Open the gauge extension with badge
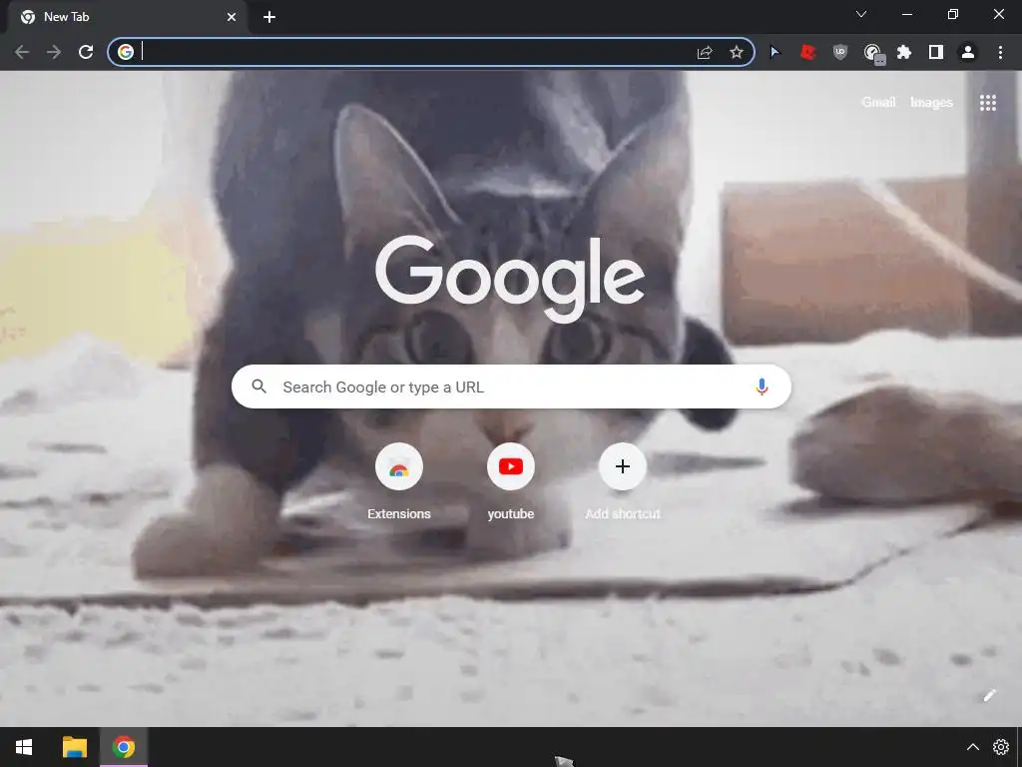The height and width of the screenshot is (767, 1022). (x=873, y=53)
